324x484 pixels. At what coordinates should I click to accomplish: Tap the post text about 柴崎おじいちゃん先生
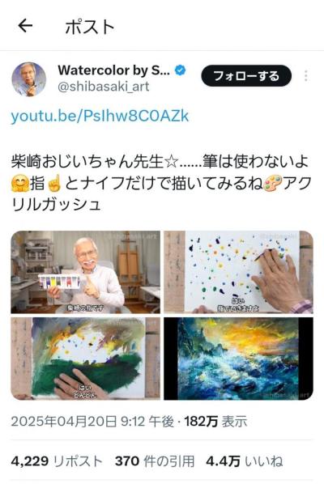pos(161,183)
